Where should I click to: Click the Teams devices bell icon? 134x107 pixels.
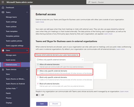[x=3, y=69]
